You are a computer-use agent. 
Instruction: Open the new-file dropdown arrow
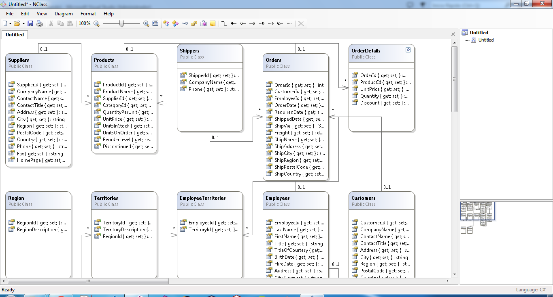[x=11, y=23]
